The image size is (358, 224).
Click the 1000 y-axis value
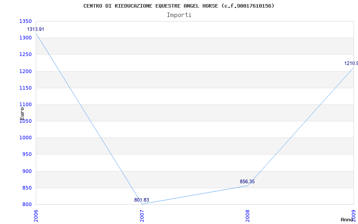26,138
